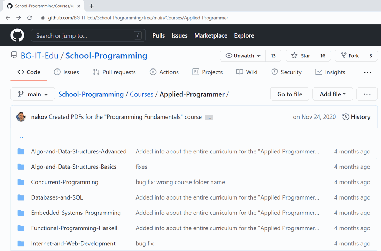Click the GitHub Octocat logo
381x251 pixels.
pyautogui.click(x=17, y=35)
